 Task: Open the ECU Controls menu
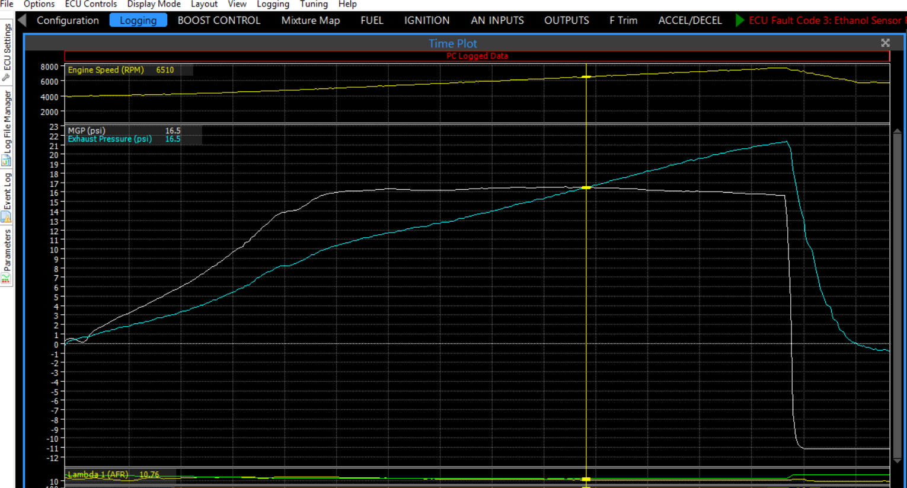click(91, 4)
